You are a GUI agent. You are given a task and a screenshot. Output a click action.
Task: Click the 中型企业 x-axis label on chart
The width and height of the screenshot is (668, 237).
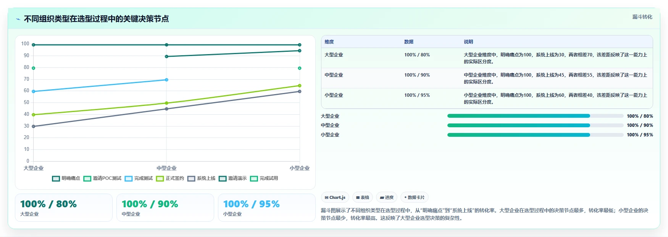pyautogui.click(x=166, y=168)
